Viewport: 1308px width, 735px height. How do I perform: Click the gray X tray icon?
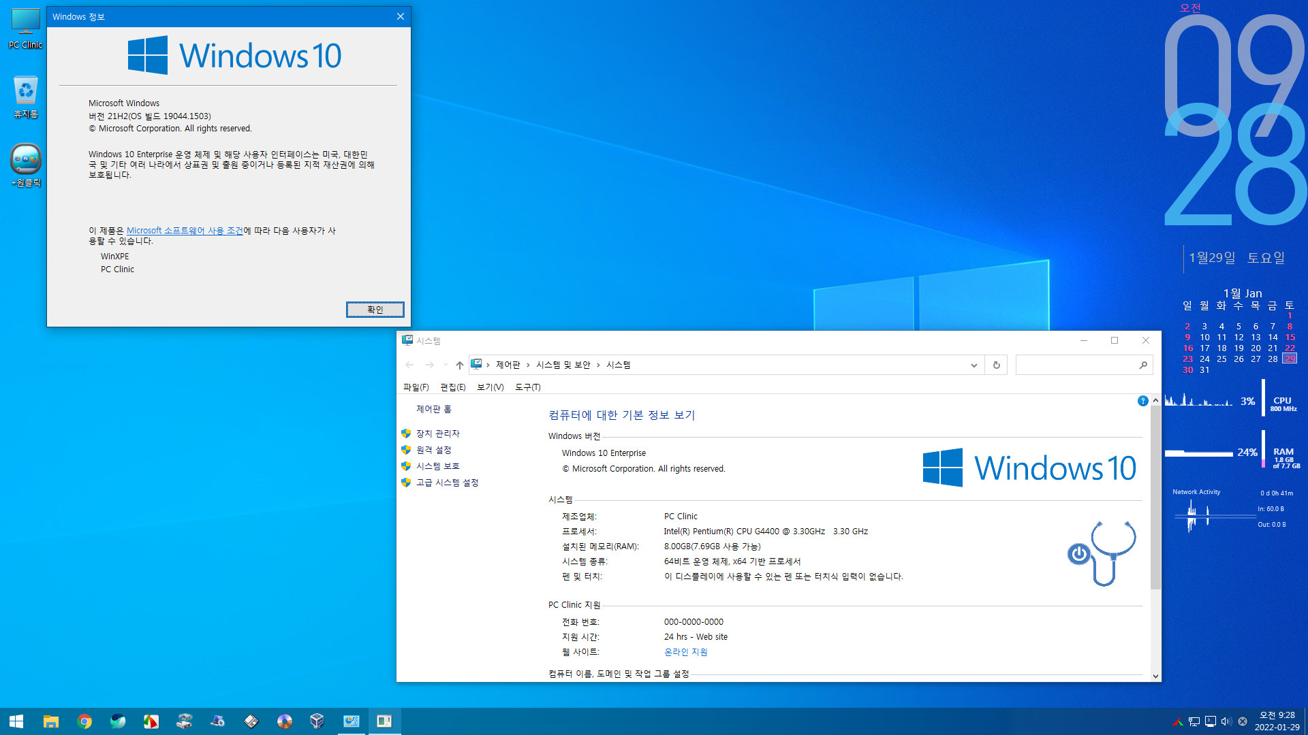click(1243, 721)
